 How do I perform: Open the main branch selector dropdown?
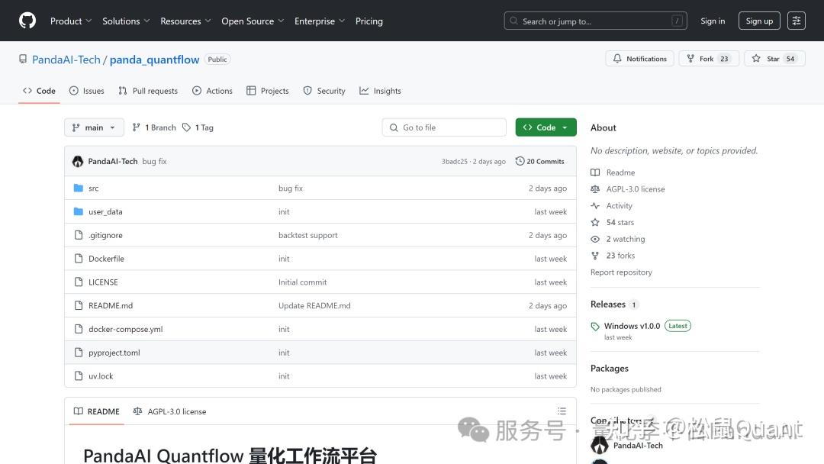[x=94, y=127]
